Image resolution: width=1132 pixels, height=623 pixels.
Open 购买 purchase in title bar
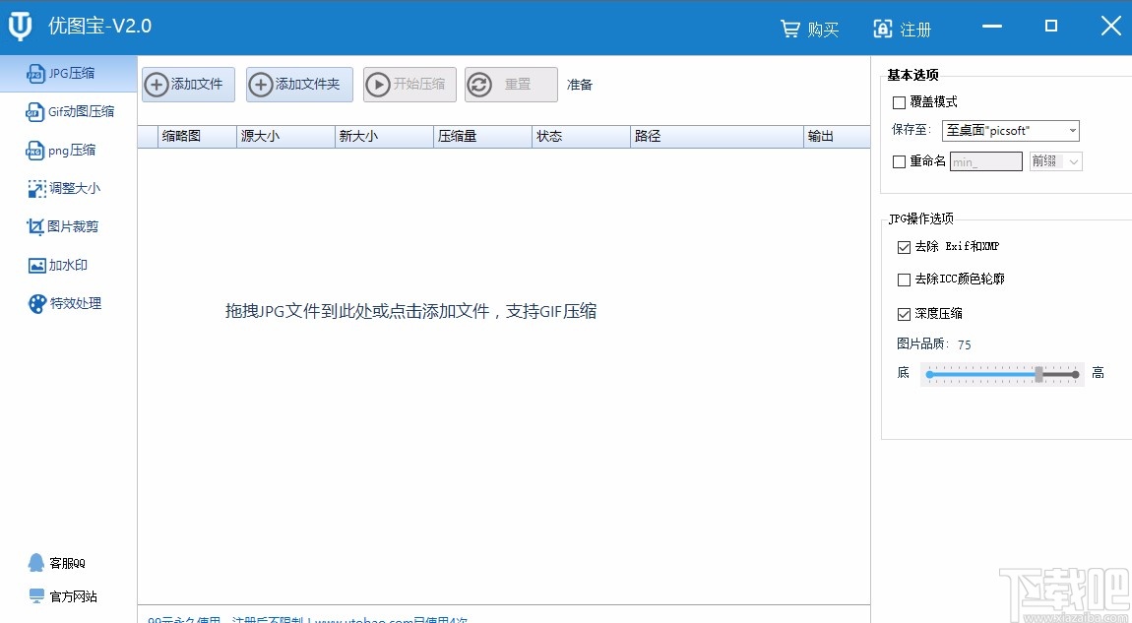[809, 29]
